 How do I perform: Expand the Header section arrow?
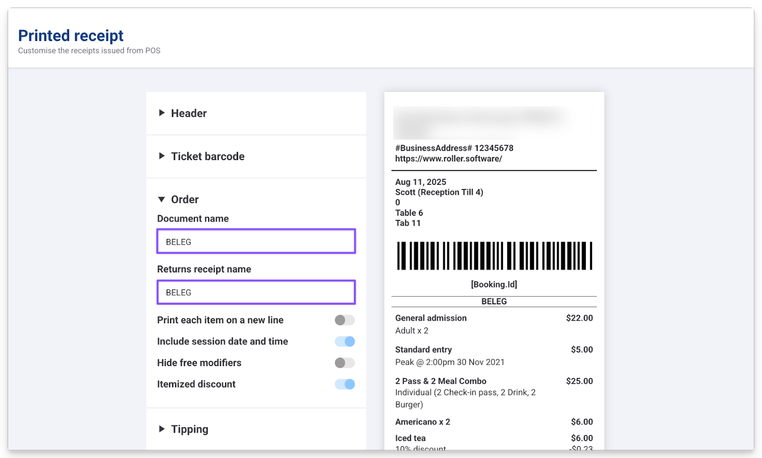162,113
